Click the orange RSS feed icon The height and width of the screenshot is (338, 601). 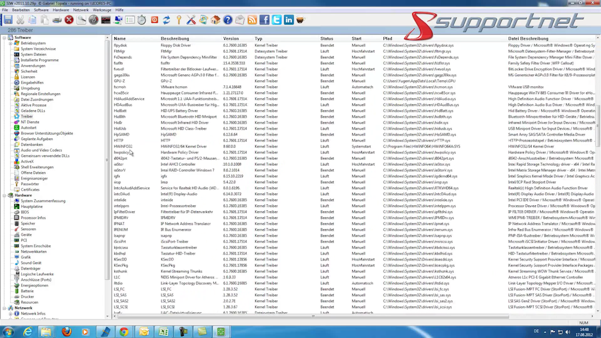(252, 20)
